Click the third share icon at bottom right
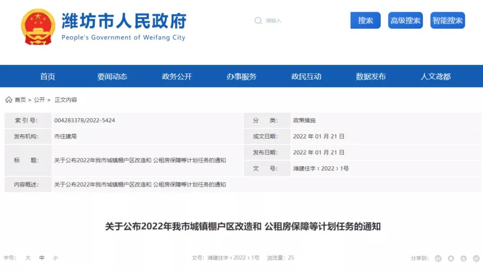 [x=463, y=258]
